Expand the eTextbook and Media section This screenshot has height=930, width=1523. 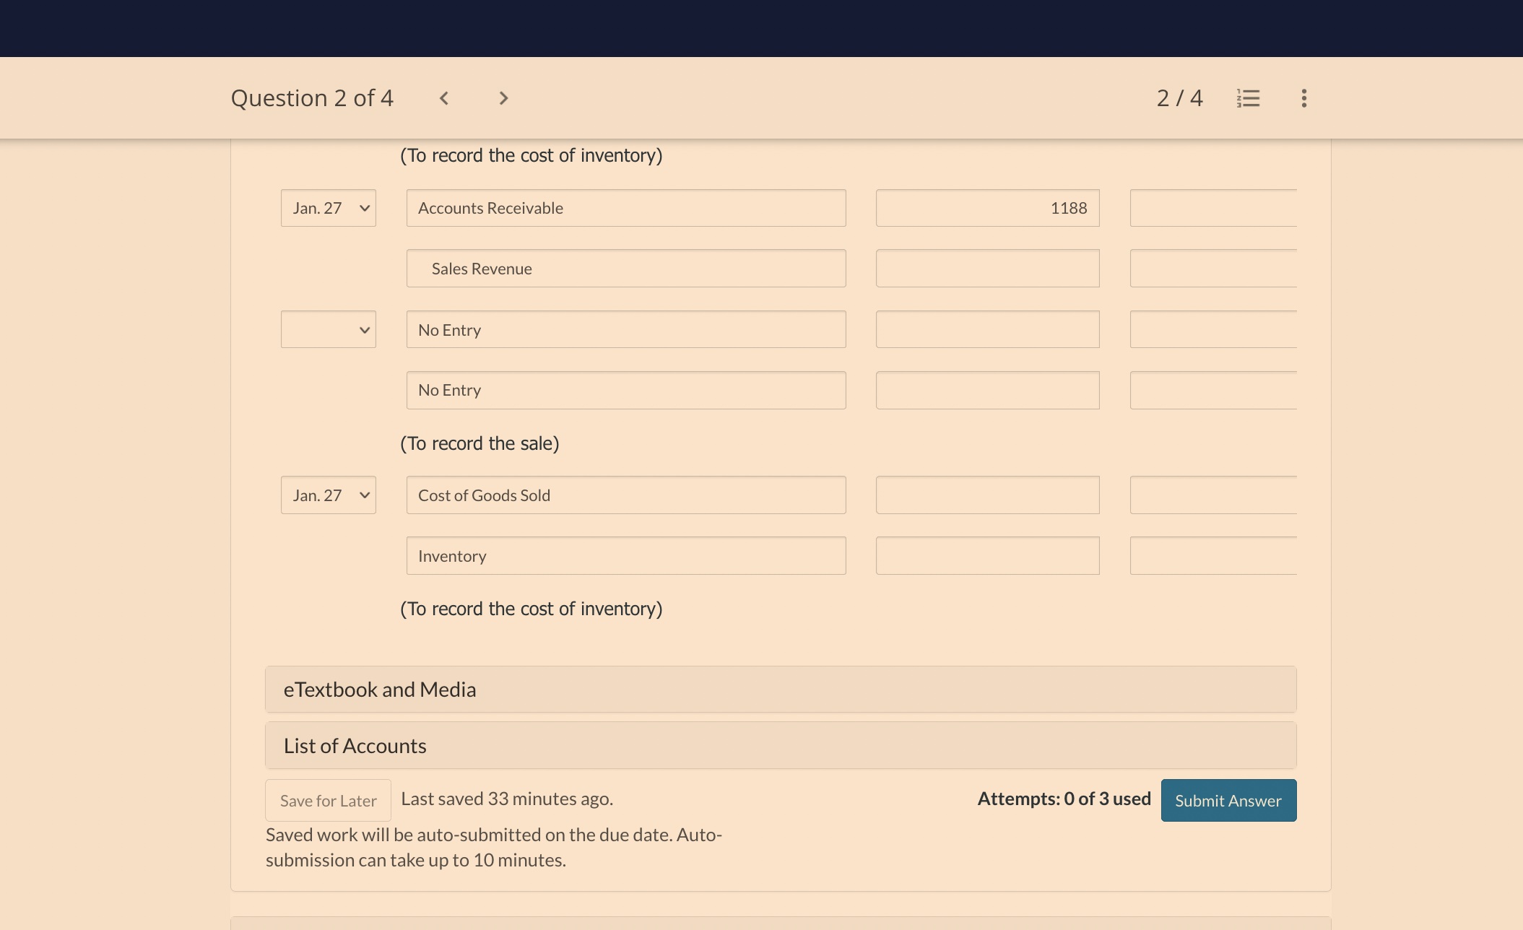781,689
